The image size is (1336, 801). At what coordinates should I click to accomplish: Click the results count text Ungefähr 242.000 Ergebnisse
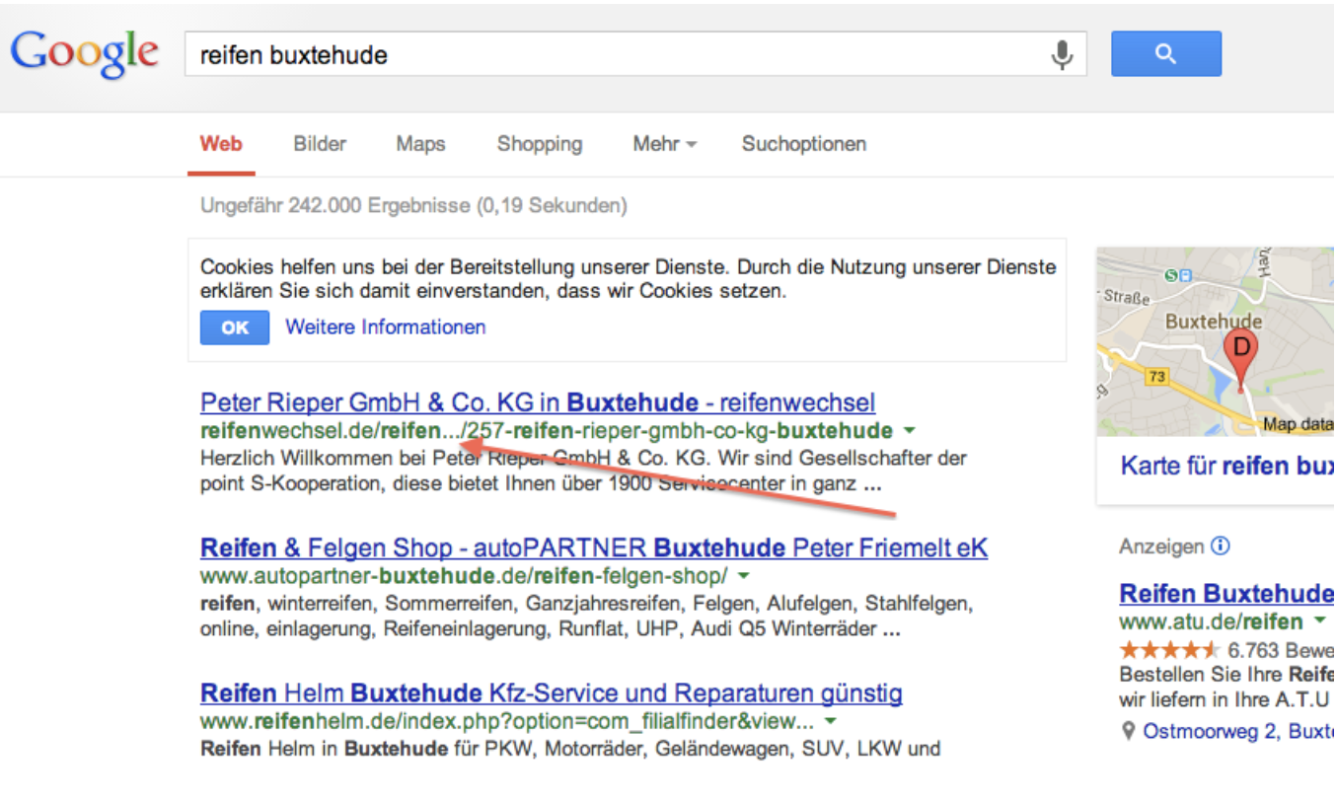(x=413, y=206)
